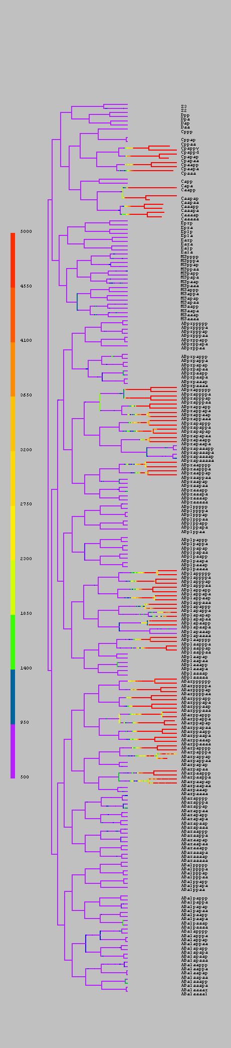Screen dimensions: 231x1048
Task: Click the ABprpppppp leaf label
Action: 194,324
